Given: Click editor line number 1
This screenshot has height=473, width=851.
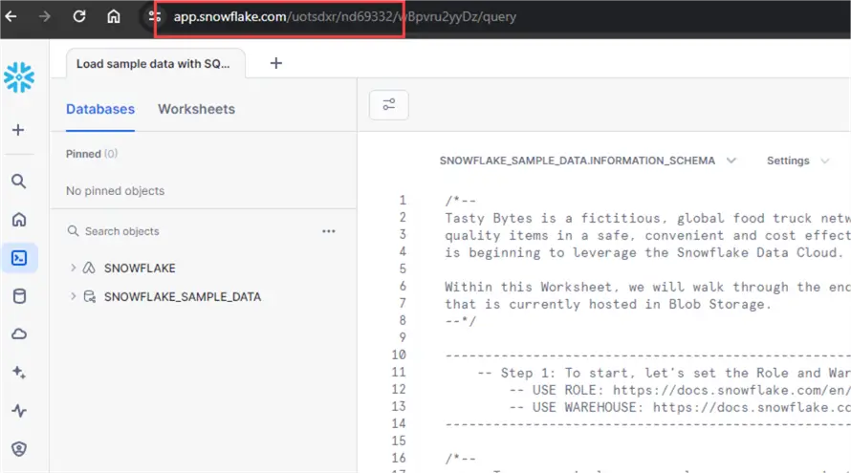Looking at the screenshot, I should 403,200.
